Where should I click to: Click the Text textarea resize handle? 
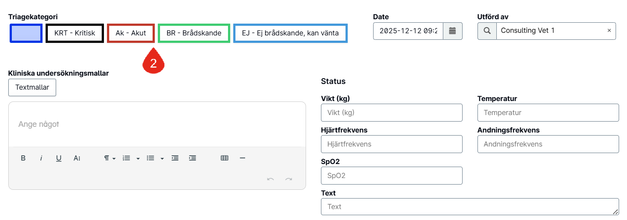pos(616,212)
